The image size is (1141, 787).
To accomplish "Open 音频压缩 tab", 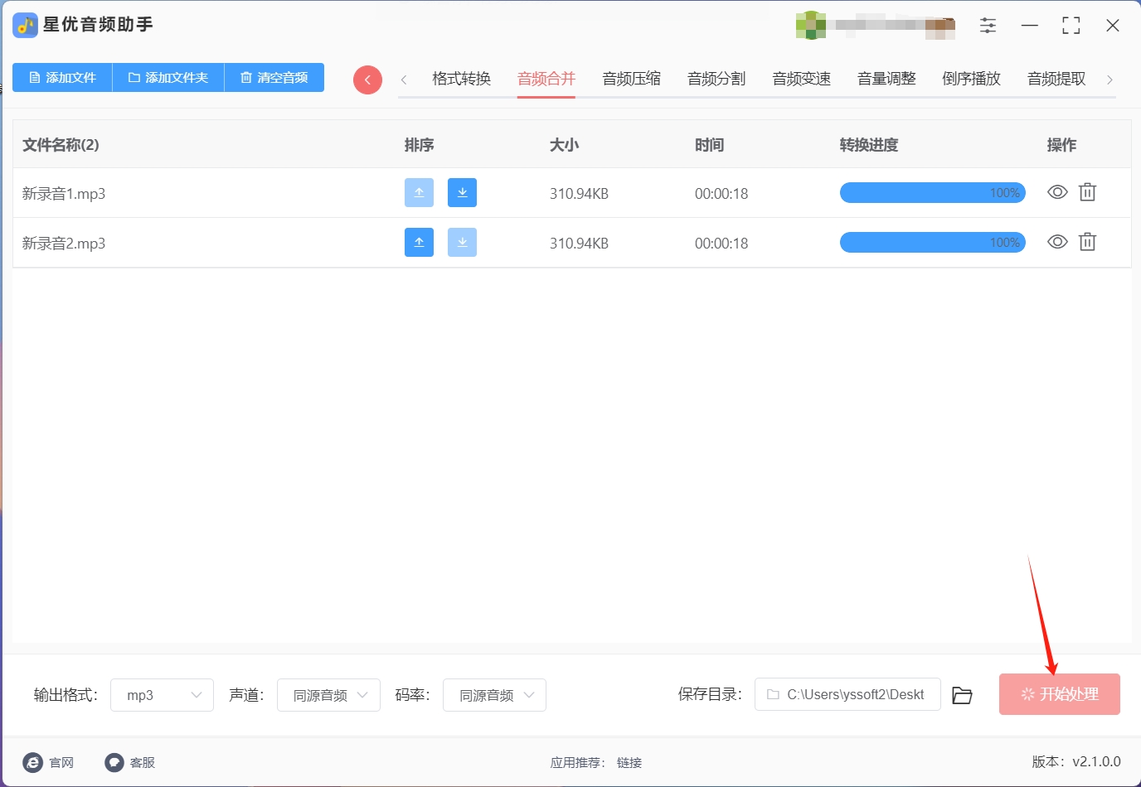I will coord(632,79).
